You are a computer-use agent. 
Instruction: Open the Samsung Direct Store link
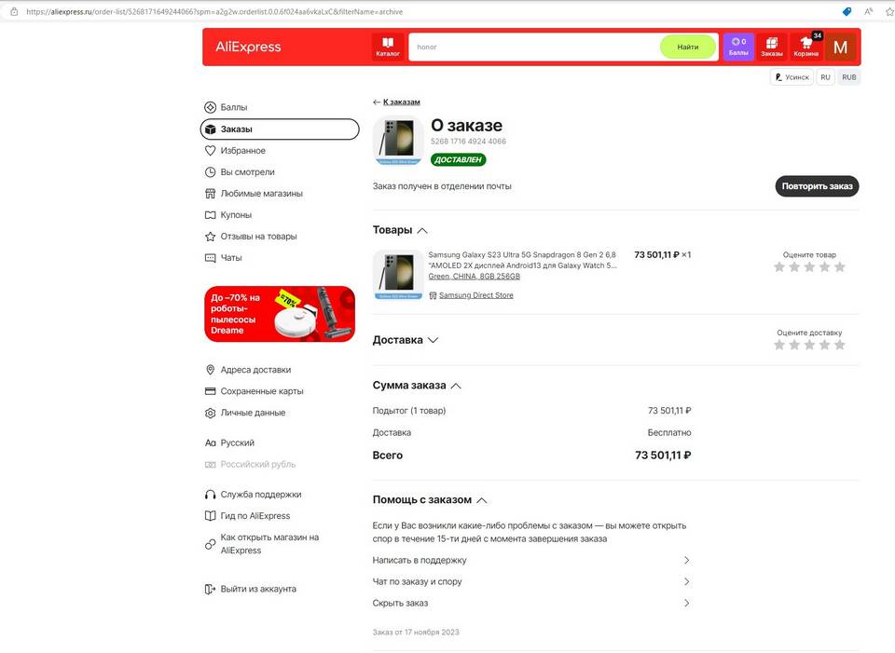coord(476,295)
